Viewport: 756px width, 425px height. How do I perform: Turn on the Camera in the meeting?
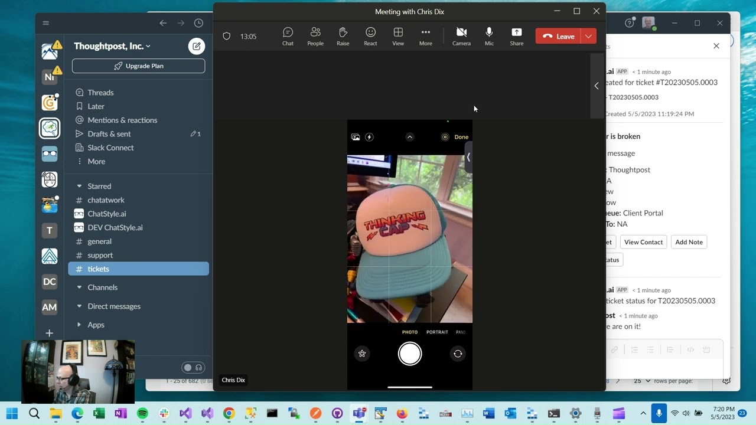(461, 37)
